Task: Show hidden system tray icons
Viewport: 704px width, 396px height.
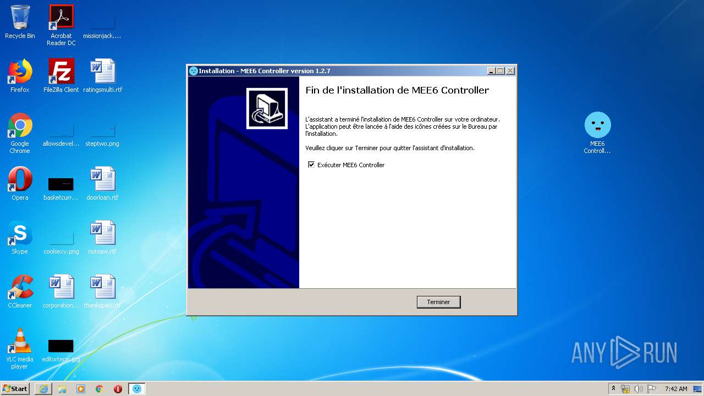Action: coord(613,389)
